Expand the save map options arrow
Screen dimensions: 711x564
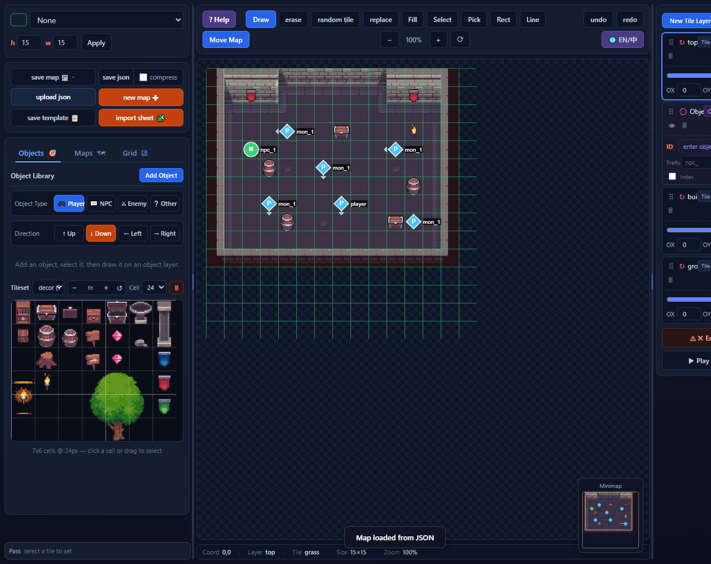(x=73, y=77)
